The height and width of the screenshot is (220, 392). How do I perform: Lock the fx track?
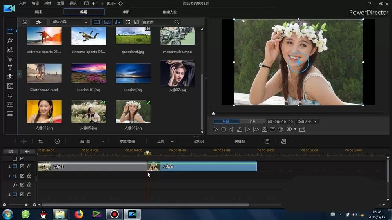[x=29, y=184]
